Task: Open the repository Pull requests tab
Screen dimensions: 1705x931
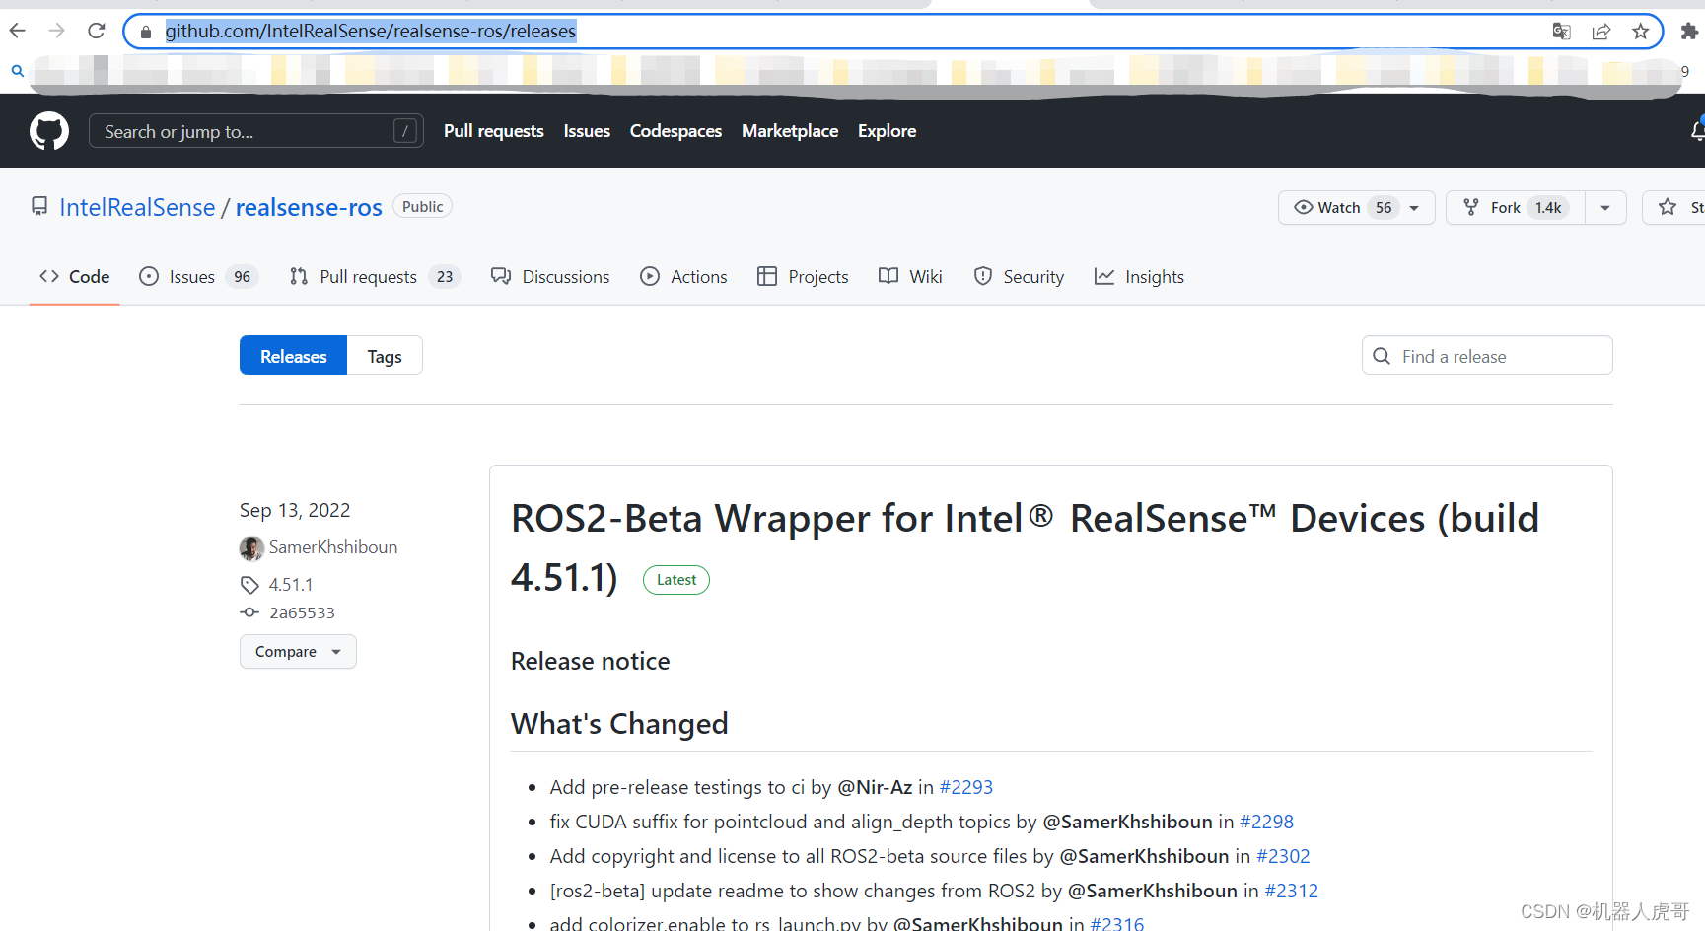Action: coord(375,277)
